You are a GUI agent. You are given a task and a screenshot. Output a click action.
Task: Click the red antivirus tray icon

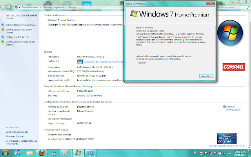[211, 153]
